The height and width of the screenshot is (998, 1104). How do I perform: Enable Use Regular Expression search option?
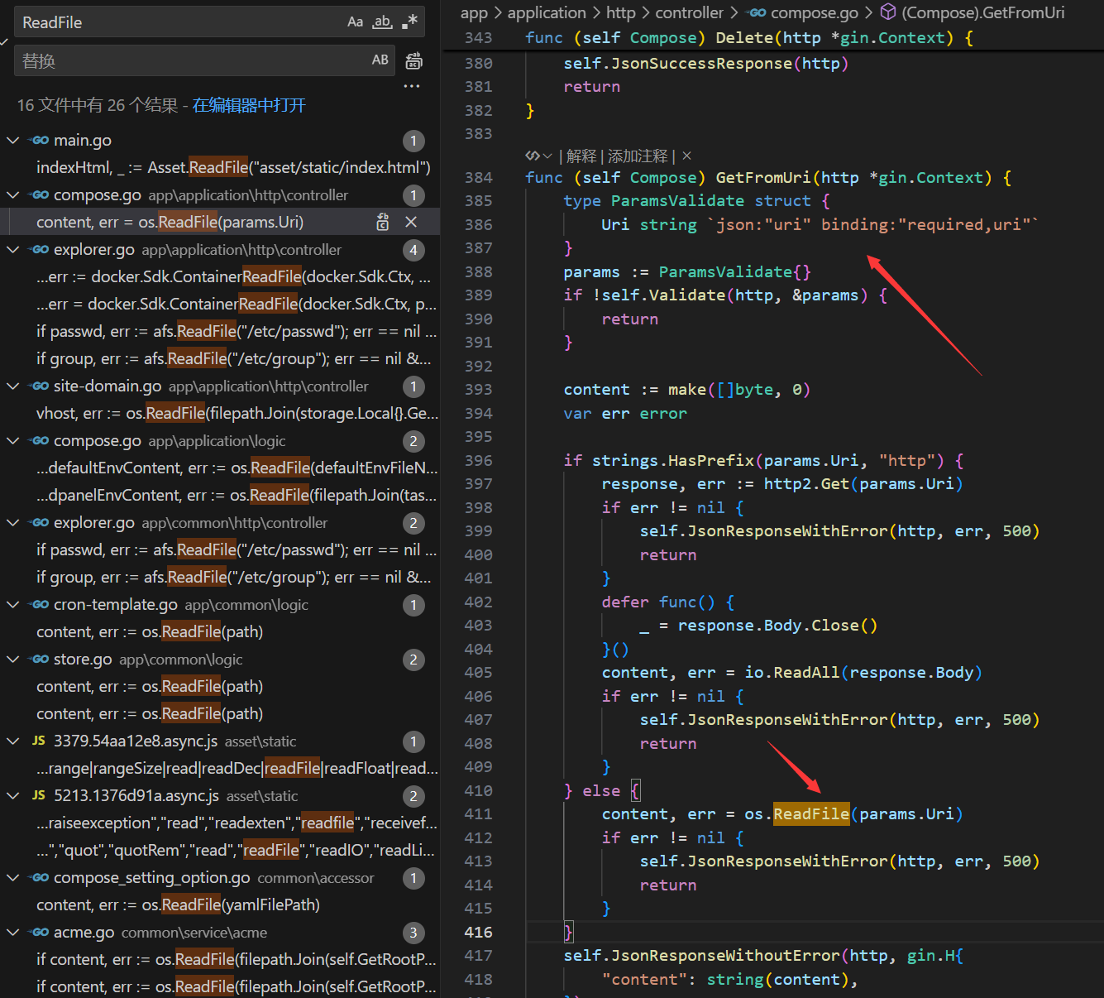(x=409, y=22)
